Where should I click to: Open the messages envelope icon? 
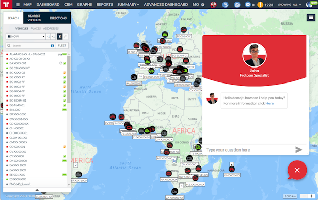(x=247, y=5)
